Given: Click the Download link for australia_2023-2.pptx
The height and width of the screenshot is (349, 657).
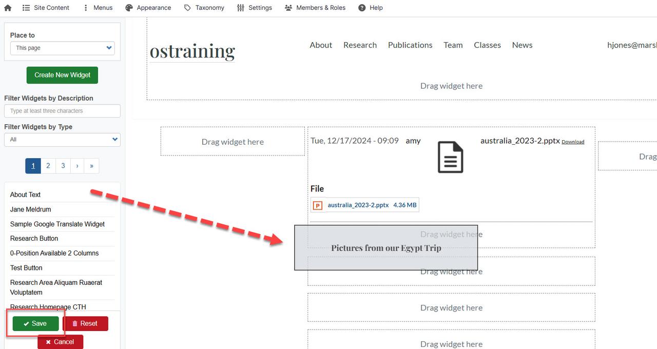Looking at the screenshot, I should [573, 142].
